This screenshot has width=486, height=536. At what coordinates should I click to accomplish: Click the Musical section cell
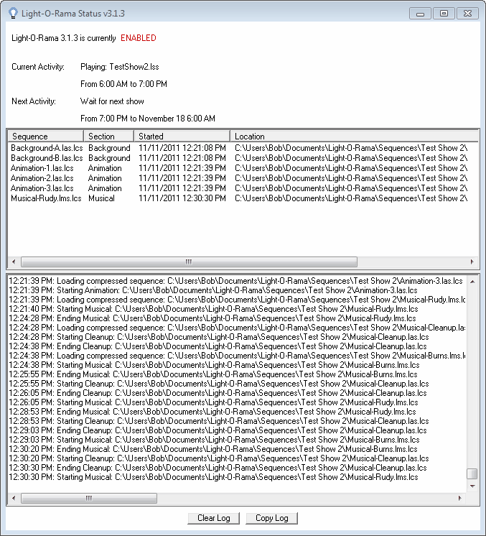[x=101, y=198]
